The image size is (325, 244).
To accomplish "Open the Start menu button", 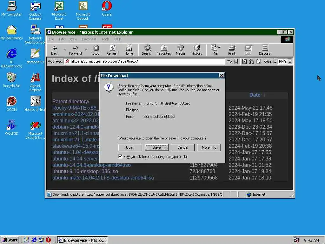I will pos(10,240).
